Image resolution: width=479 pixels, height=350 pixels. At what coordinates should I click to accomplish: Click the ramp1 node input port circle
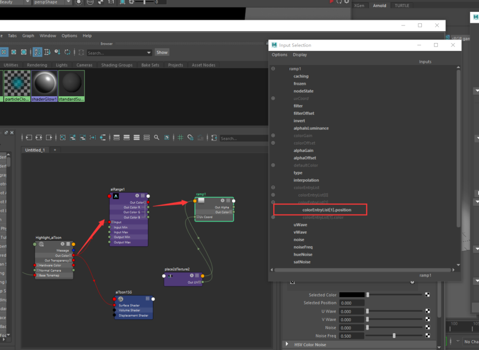[x=195, y=201]
